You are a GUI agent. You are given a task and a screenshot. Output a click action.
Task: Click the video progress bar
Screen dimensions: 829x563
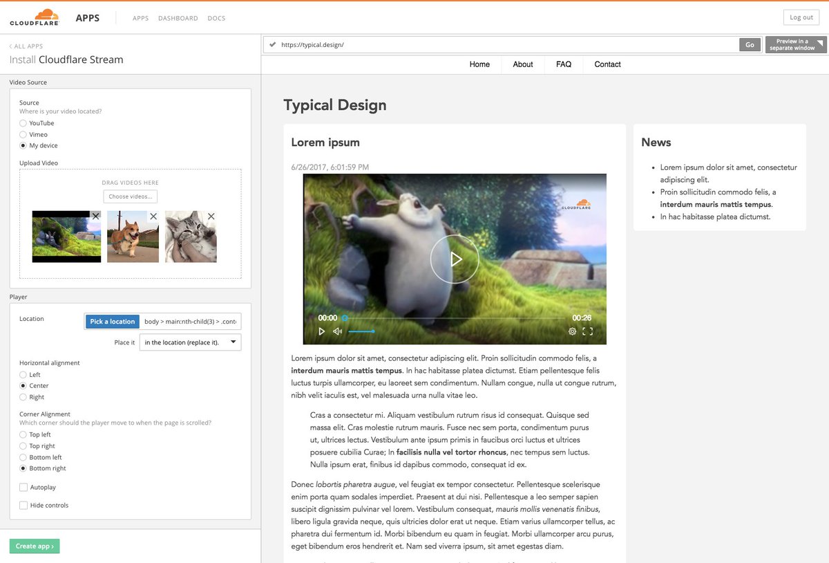[454, 318]
